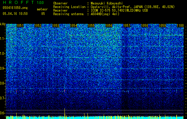Click the 0.6 frequency axis label
The height and width of the screenshot is (119, 187).
[3, 113]
